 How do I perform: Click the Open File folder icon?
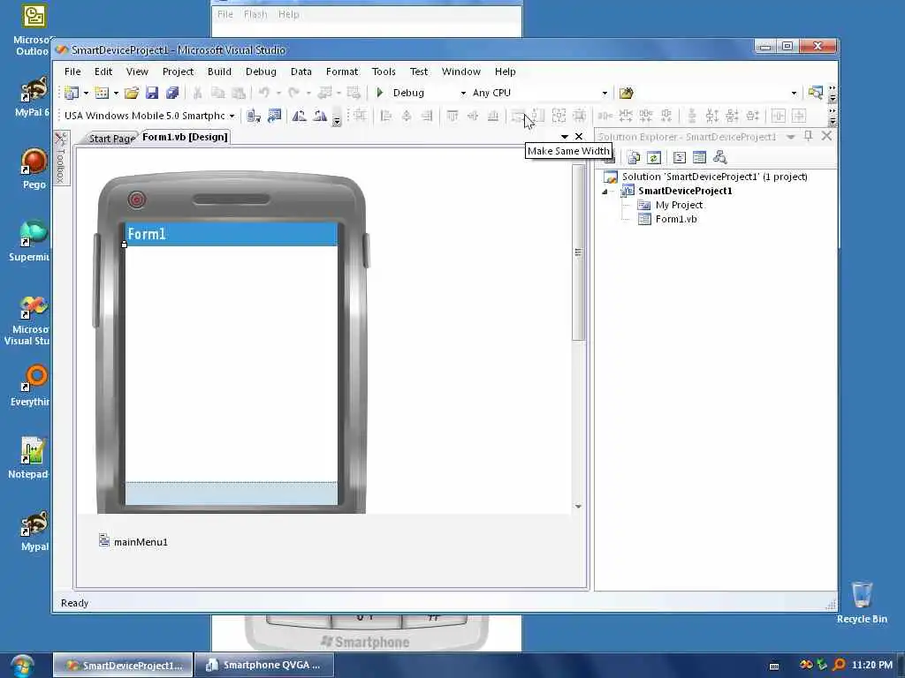(132, 93)
